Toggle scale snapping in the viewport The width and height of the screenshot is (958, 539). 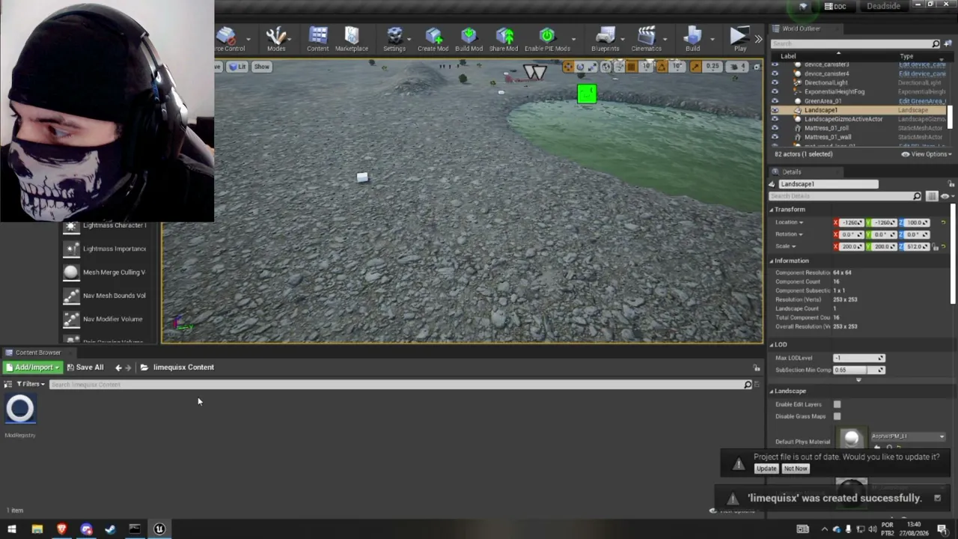click(x=695, y=67)
